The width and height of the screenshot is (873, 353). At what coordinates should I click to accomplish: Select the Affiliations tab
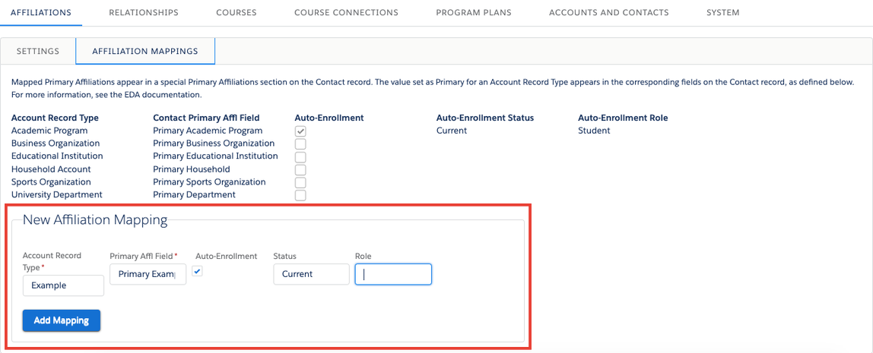[41, 13]
